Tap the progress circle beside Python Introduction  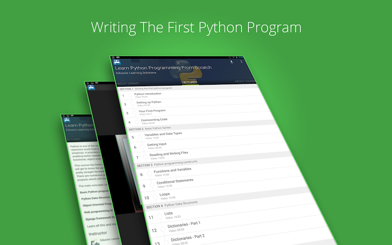pos(130,95)
